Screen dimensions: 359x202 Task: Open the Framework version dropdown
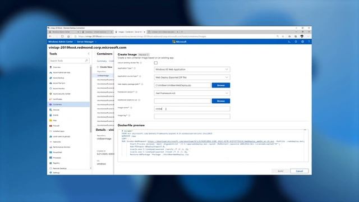192,93
